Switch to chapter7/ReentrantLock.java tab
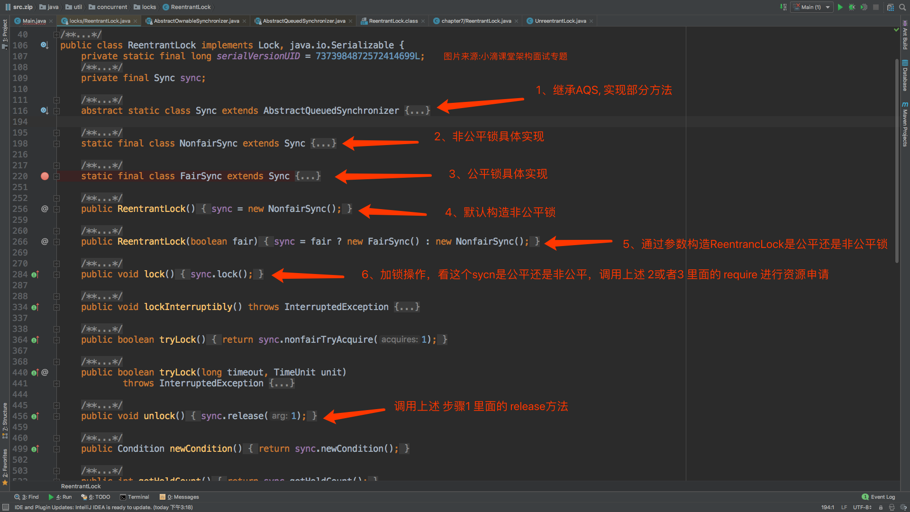 point(476,21)
